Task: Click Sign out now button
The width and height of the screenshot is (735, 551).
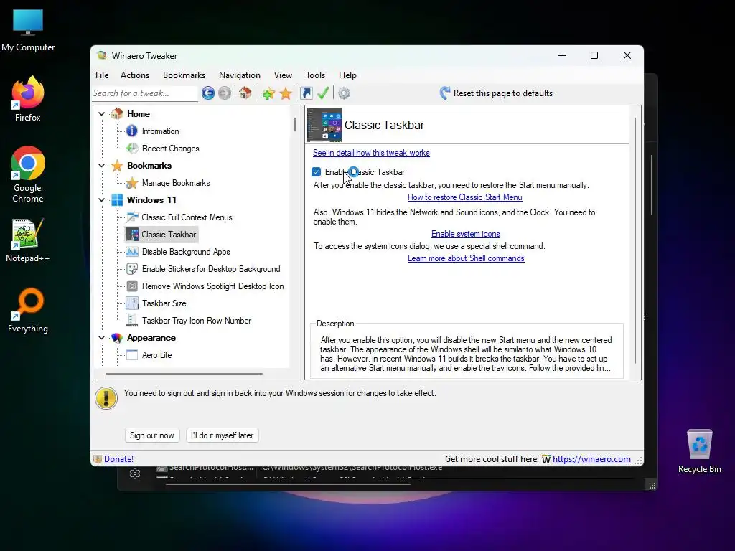Action: [152, 435]
